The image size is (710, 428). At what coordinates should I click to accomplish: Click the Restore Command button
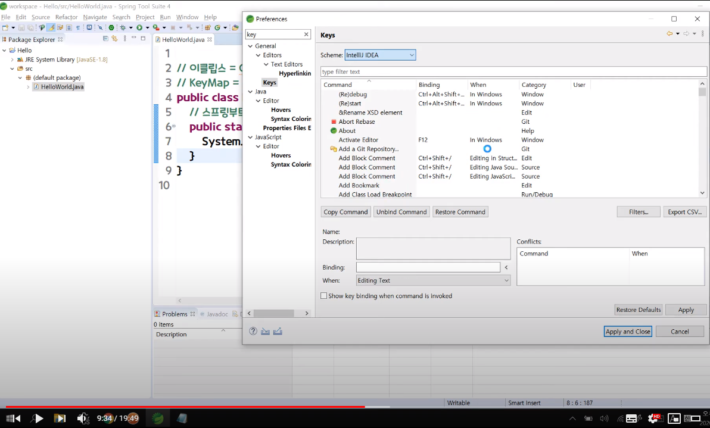click(x=460, y=212)
